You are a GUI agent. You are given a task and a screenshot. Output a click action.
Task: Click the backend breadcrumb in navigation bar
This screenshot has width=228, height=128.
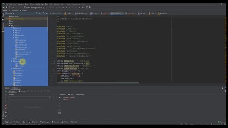(x=24, y=10)
